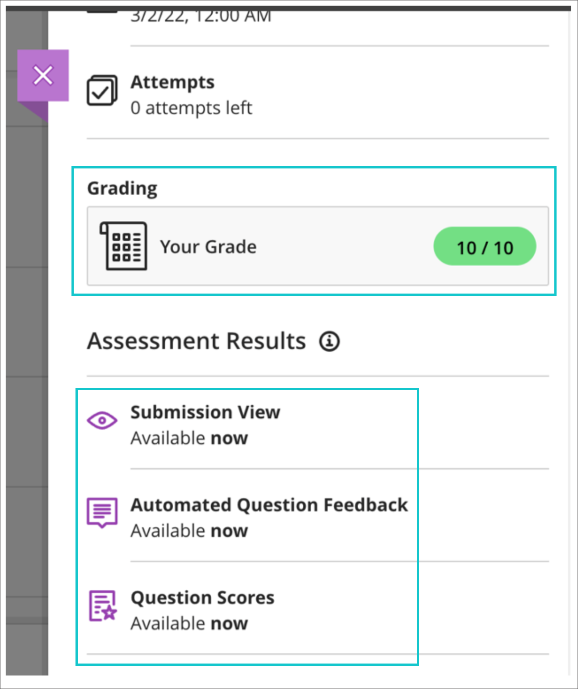Click the Attempts checklist icon

102,89
